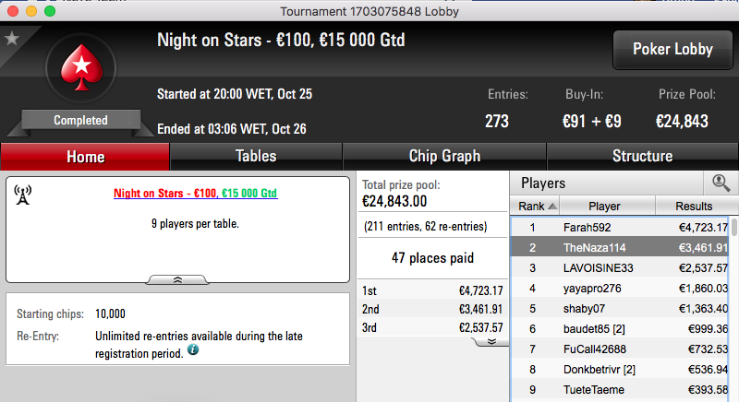Go back to Poker Lobby
The width and height of the screenshot is (739, 402).
[x=672, y=50]
